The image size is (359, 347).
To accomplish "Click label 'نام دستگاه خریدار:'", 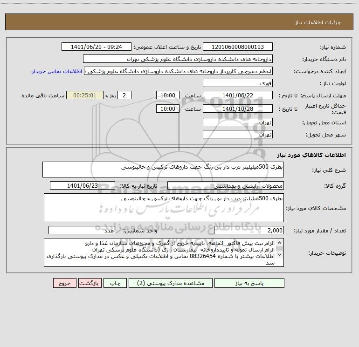I will (x=324, y=59).
